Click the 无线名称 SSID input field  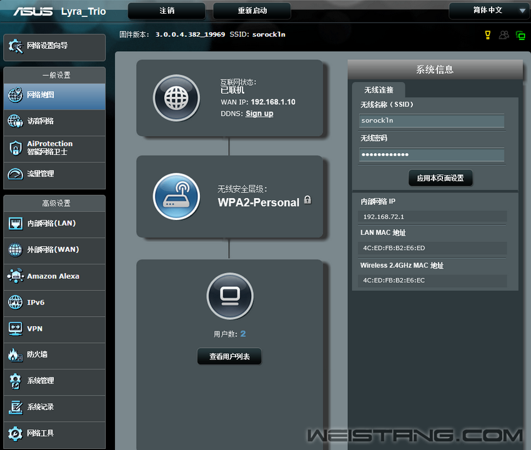[x=431, y=121]
